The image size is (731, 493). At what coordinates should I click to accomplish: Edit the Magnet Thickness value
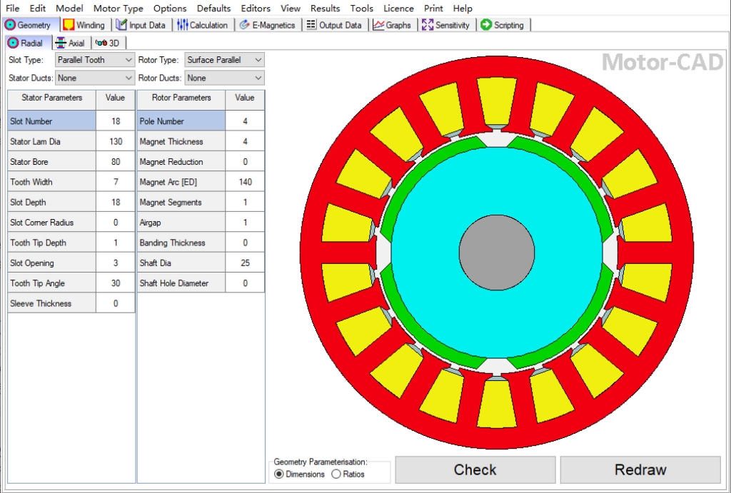(x=246, y=141)
